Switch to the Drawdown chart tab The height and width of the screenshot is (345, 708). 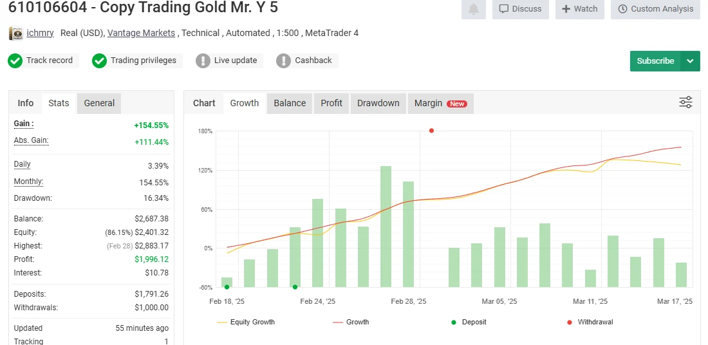tap(378, 103)
